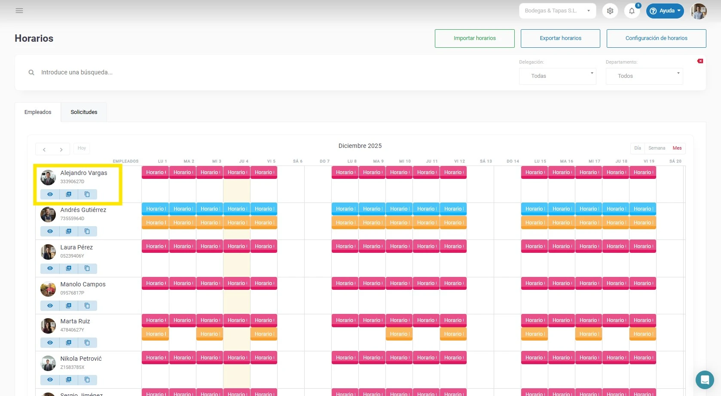This screenshot has height=396, width=721.
Task: Switch to the Solicitudes tab
Action: tap(84, 112)
